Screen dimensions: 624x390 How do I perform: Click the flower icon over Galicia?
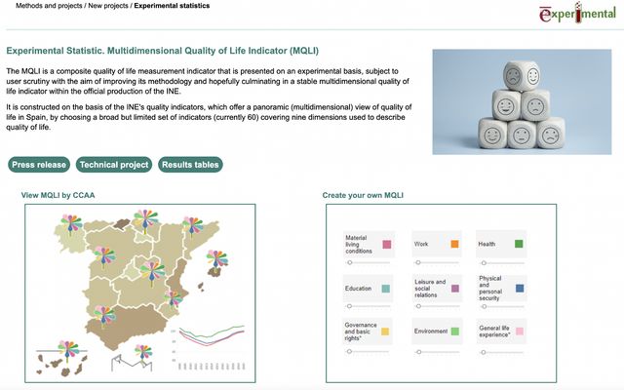click(71, 225)
